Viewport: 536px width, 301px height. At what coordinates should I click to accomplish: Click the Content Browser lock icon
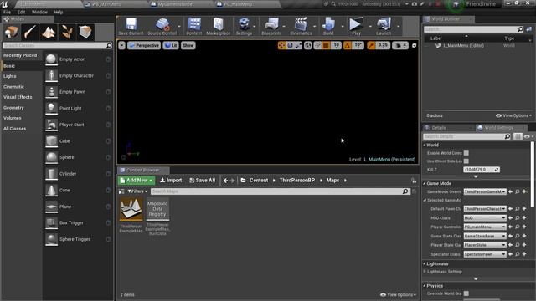pos(414,181)
